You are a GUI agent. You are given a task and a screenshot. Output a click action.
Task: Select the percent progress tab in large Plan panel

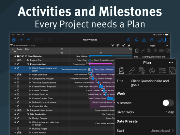(152, 70)
